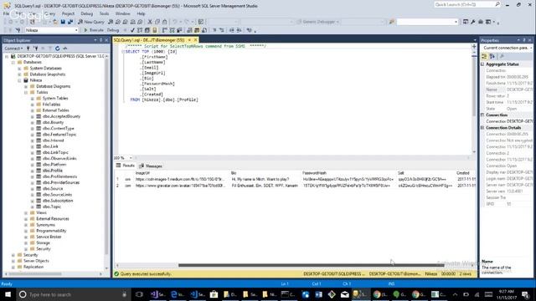Click the Categorized icon in Properties panel
The height and width of the screenshot is (301, 536).
pos(484,56)
